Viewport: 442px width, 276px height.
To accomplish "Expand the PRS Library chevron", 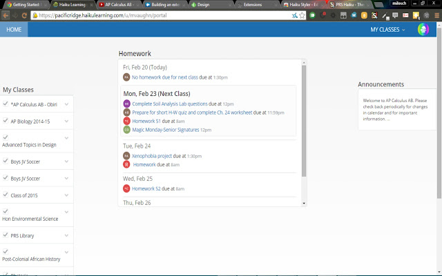I will pos(66,235).
